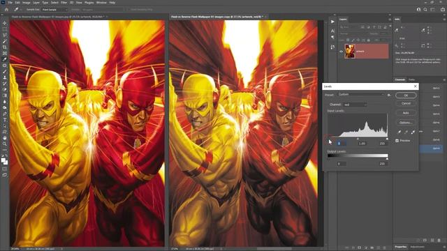This screenshot has height=251, width=447.
Task: Toggle layer filtering switch in Layers panel
Action: (x=390, y=26)
